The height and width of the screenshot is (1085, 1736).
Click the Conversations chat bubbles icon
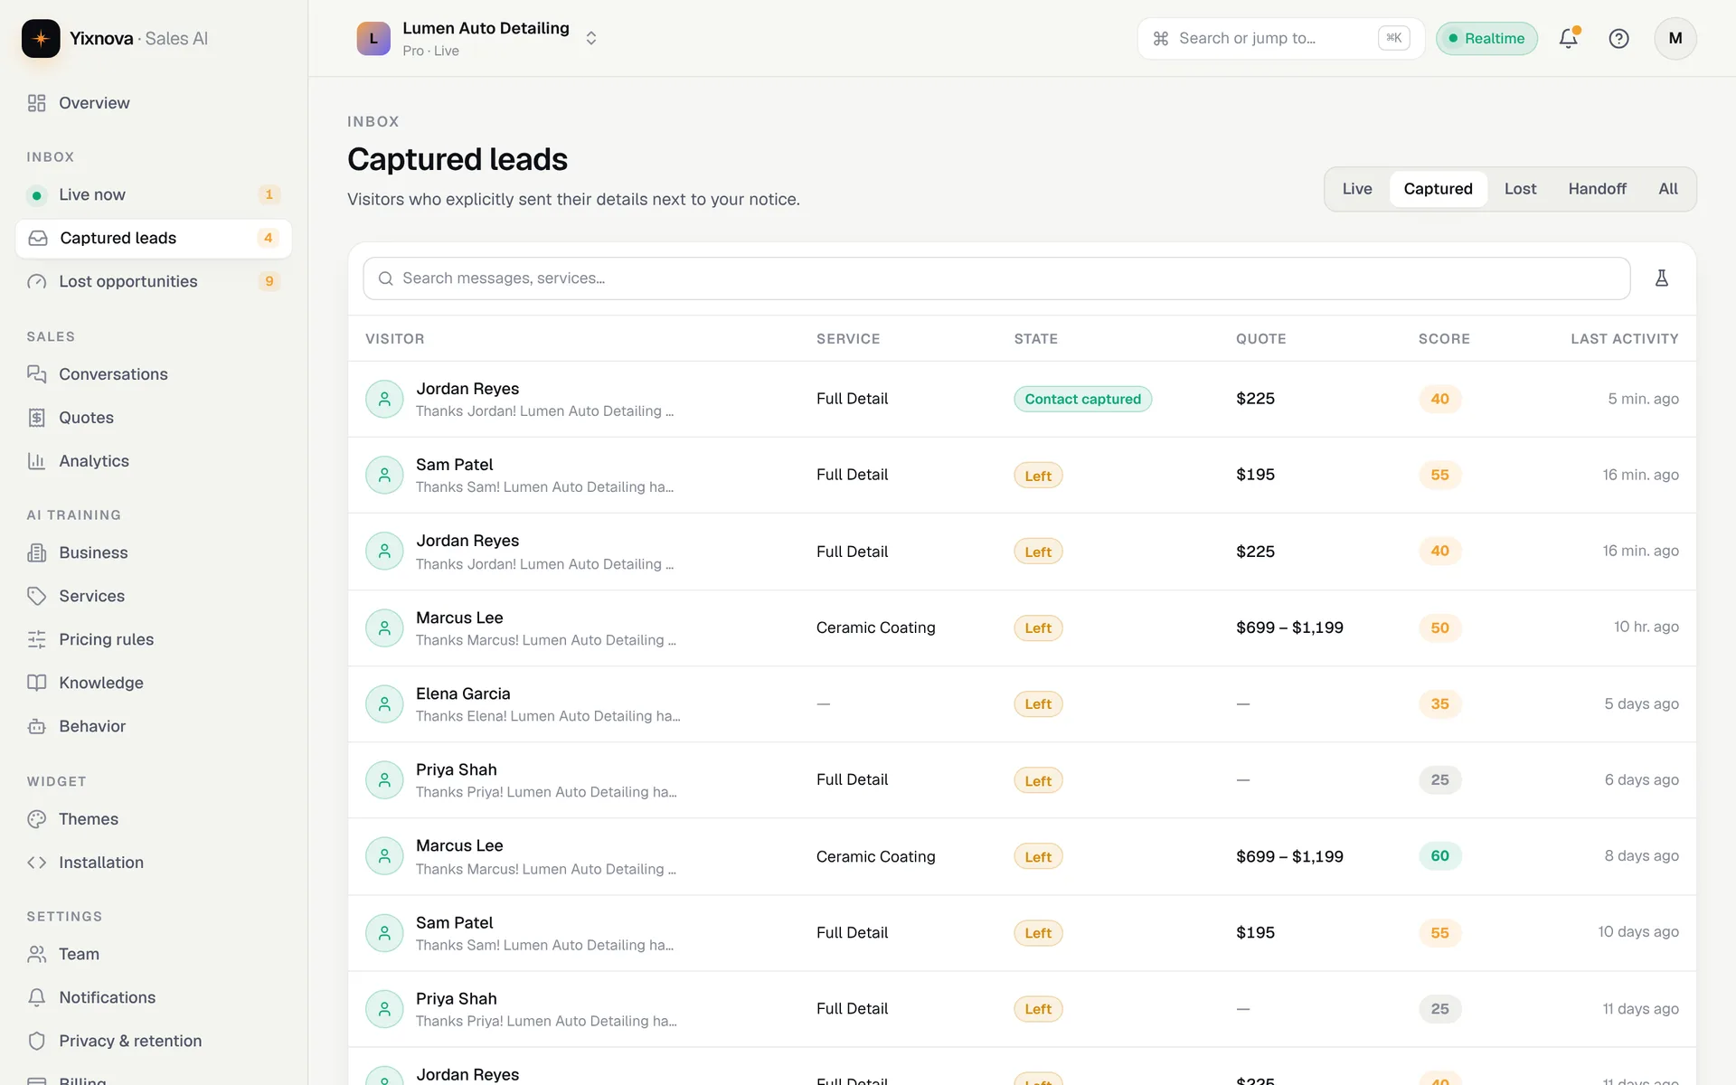pyautogui.click(x=36, y=374)
